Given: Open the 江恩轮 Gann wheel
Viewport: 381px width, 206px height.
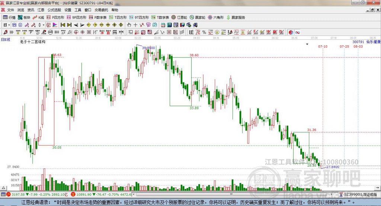Looking at the screenshot, I should pos(179,17).
